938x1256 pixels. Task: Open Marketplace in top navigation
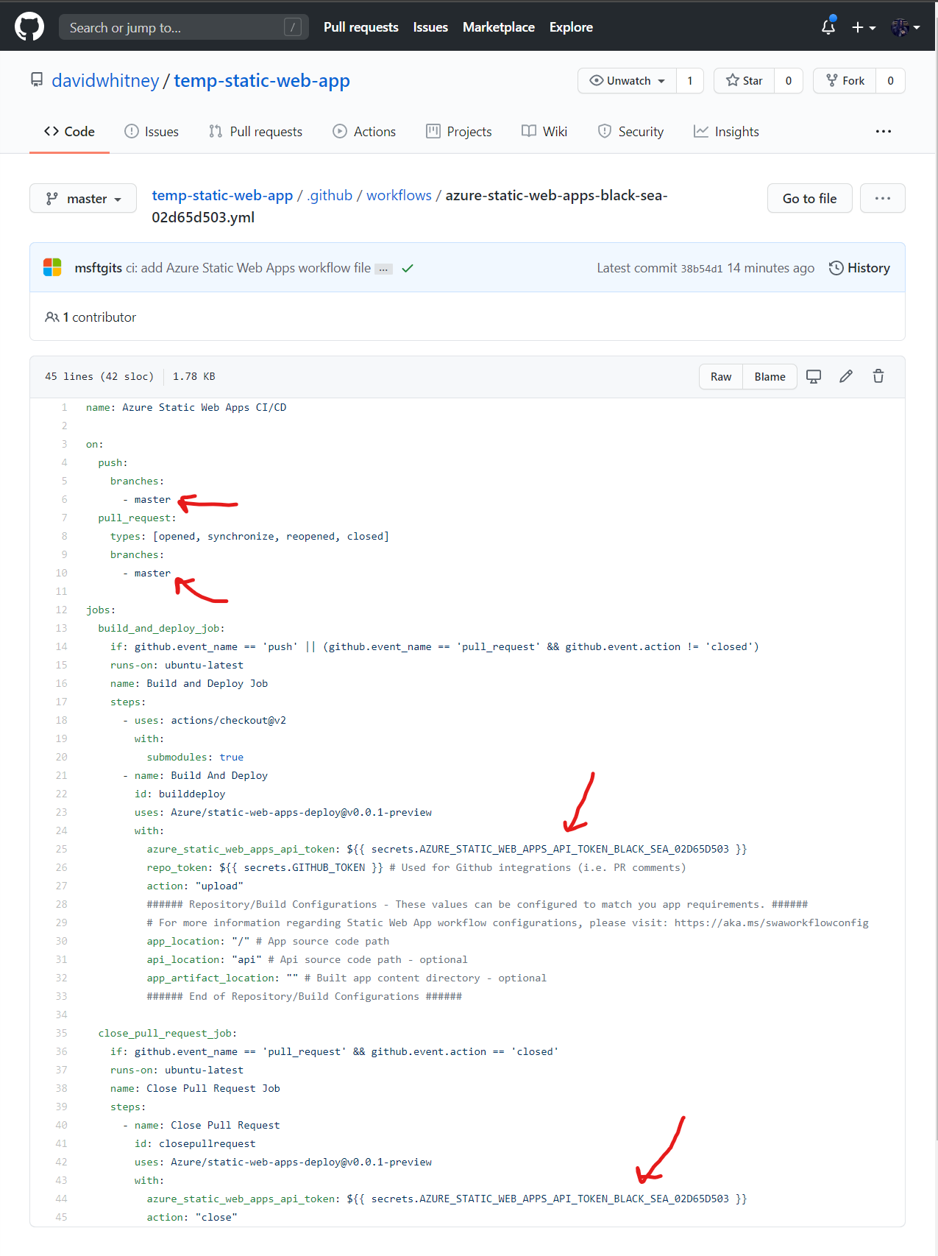[499, 27]
